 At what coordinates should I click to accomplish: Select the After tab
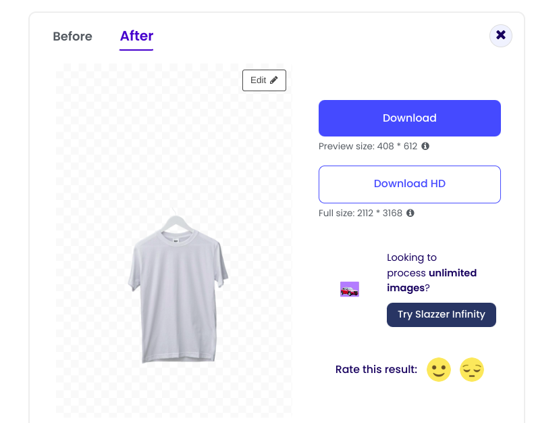tap(136, 36)
